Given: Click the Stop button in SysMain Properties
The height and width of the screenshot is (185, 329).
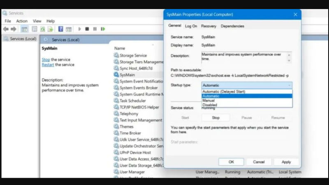Looking at the screenshot, I should point(215,118).
